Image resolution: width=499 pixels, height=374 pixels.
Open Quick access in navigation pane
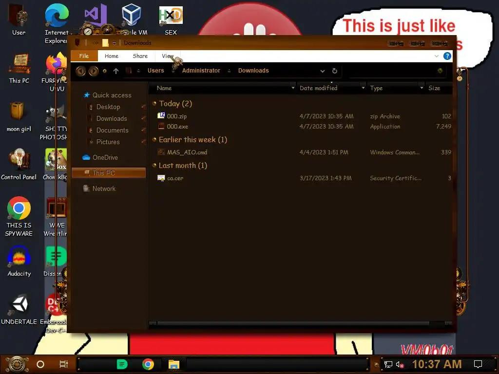click(x=112, y=95)
